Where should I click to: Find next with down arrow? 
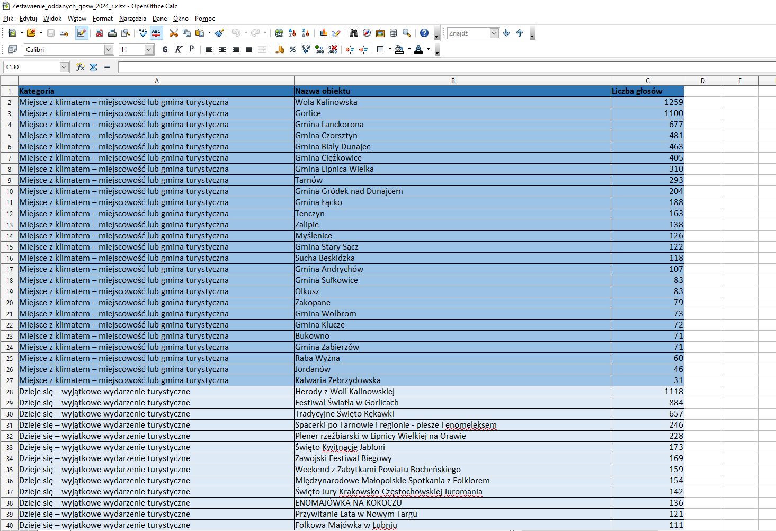click(x=506, y=33)
